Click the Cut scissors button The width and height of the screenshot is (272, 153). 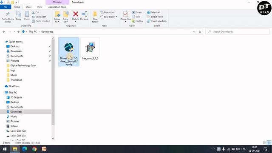click(36, 12)
